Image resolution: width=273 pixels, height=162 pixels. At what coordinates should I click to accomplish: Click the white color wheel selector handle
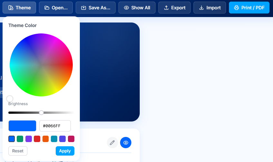click(10, 99)
